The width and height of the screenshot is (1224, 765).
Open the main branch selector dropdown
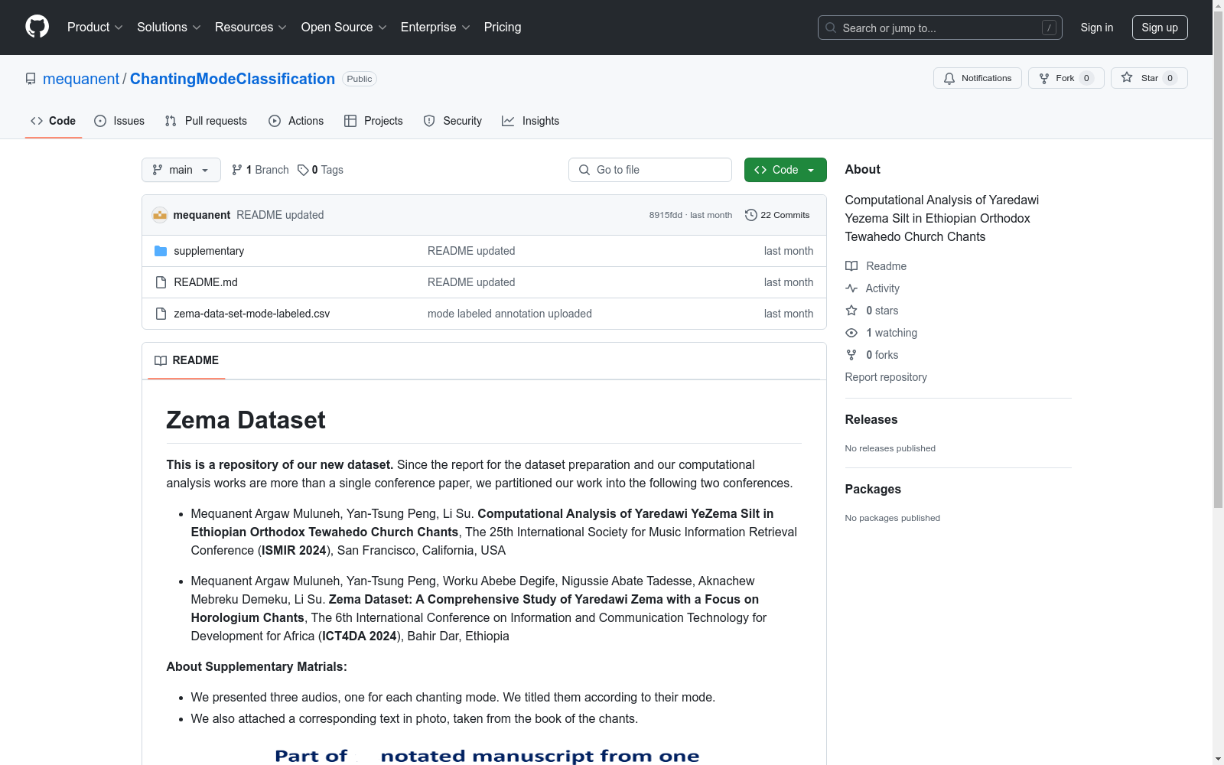pyautogui.click(x=181, y=170)
